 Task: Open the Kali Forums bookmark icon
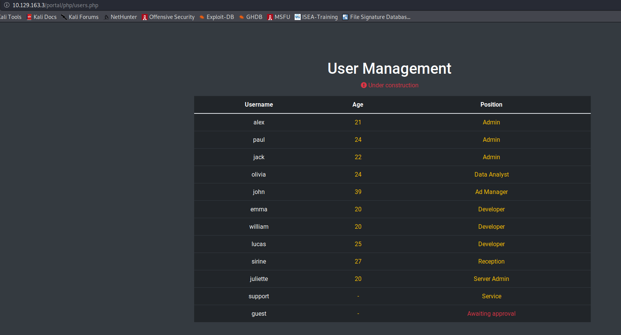[x=64, y=17]
